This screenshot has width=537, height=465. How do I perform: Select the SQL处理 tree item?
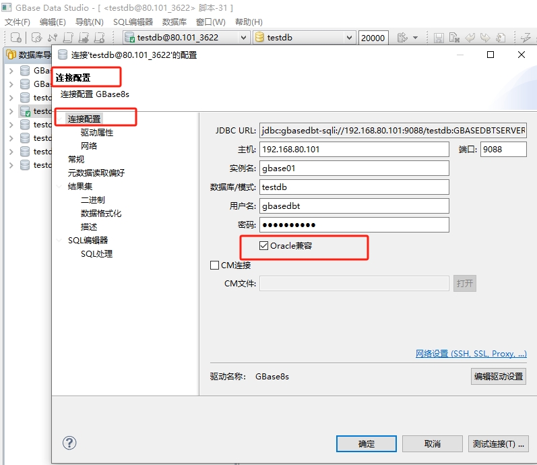(x=96, y=254)
